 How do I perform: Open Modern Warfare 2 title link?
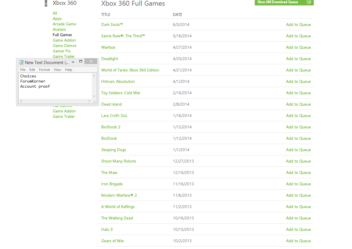coord(119,195)
